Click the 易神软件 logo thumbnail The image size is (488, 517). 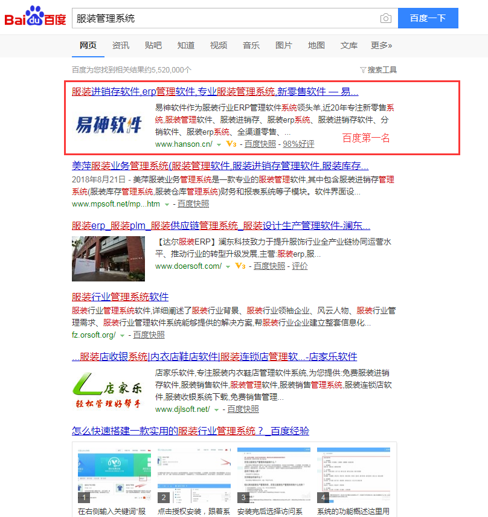[109, 124]
